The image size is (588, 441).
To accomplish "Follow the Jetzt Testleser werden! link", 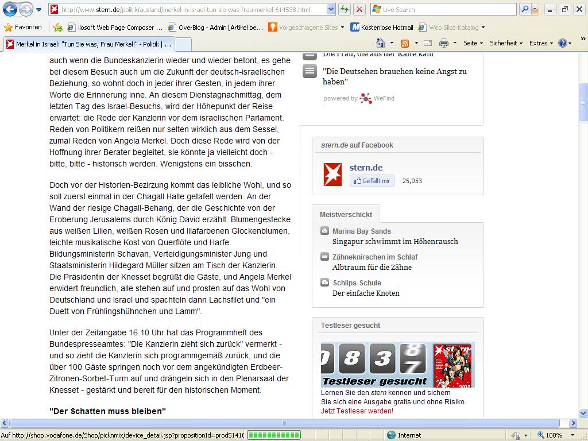I will (357, 411).
